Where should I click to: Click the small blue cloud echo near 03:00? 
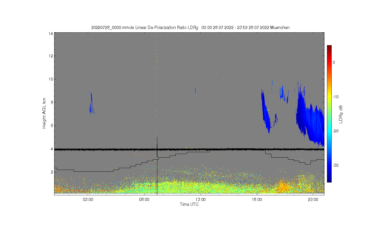pyautogui.click(x=91, y=103)
